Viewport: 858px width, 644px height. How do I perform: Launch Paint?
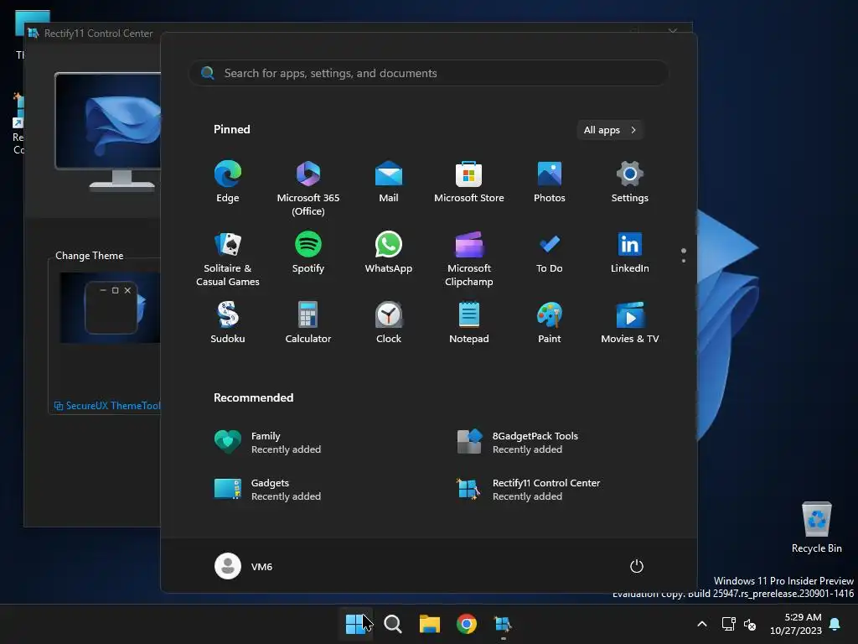coord(550,323)
